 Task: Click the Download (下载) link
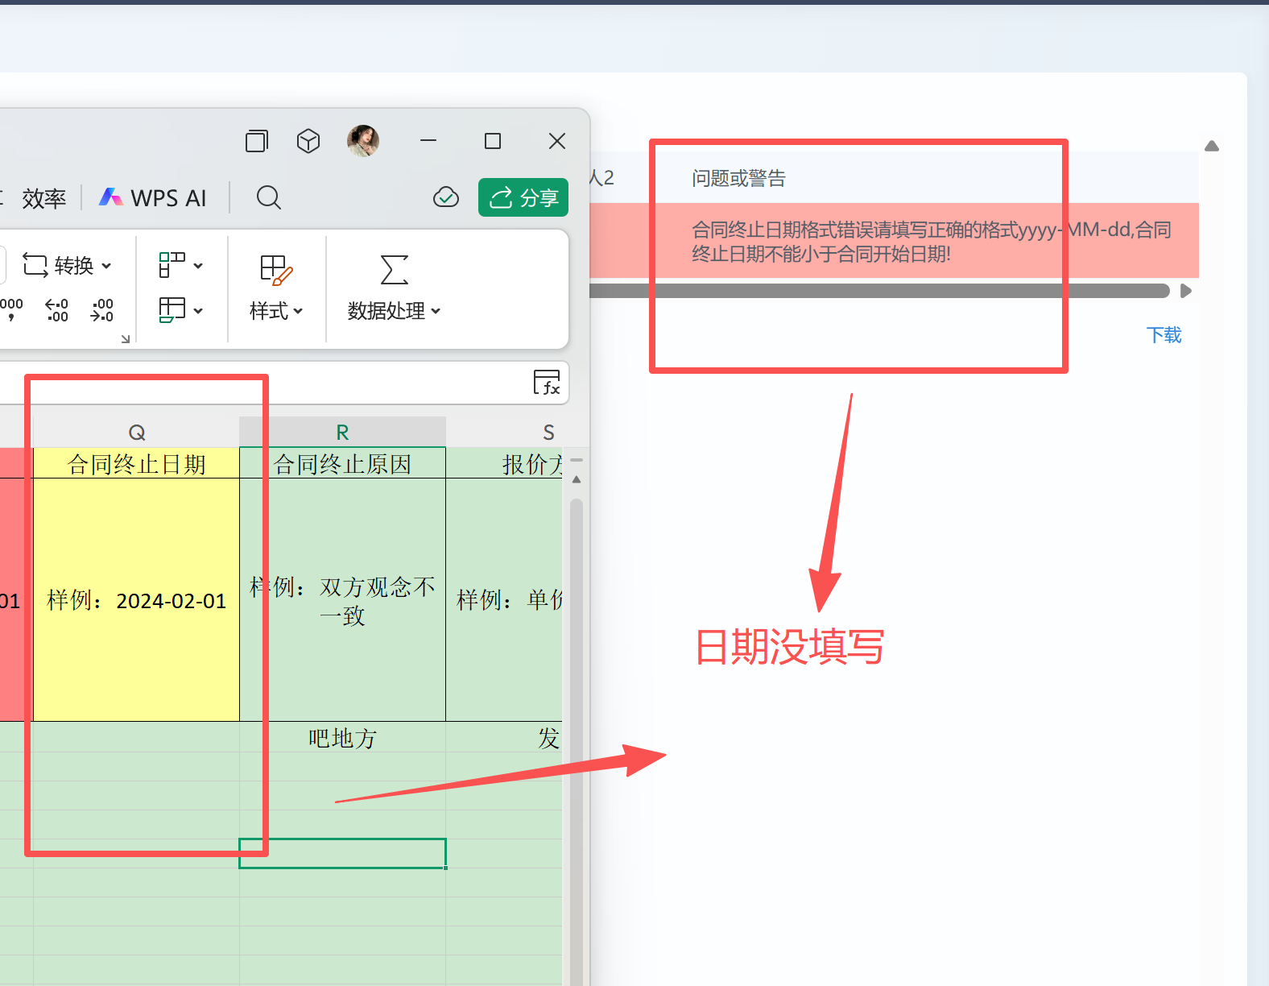[1164, 335]
